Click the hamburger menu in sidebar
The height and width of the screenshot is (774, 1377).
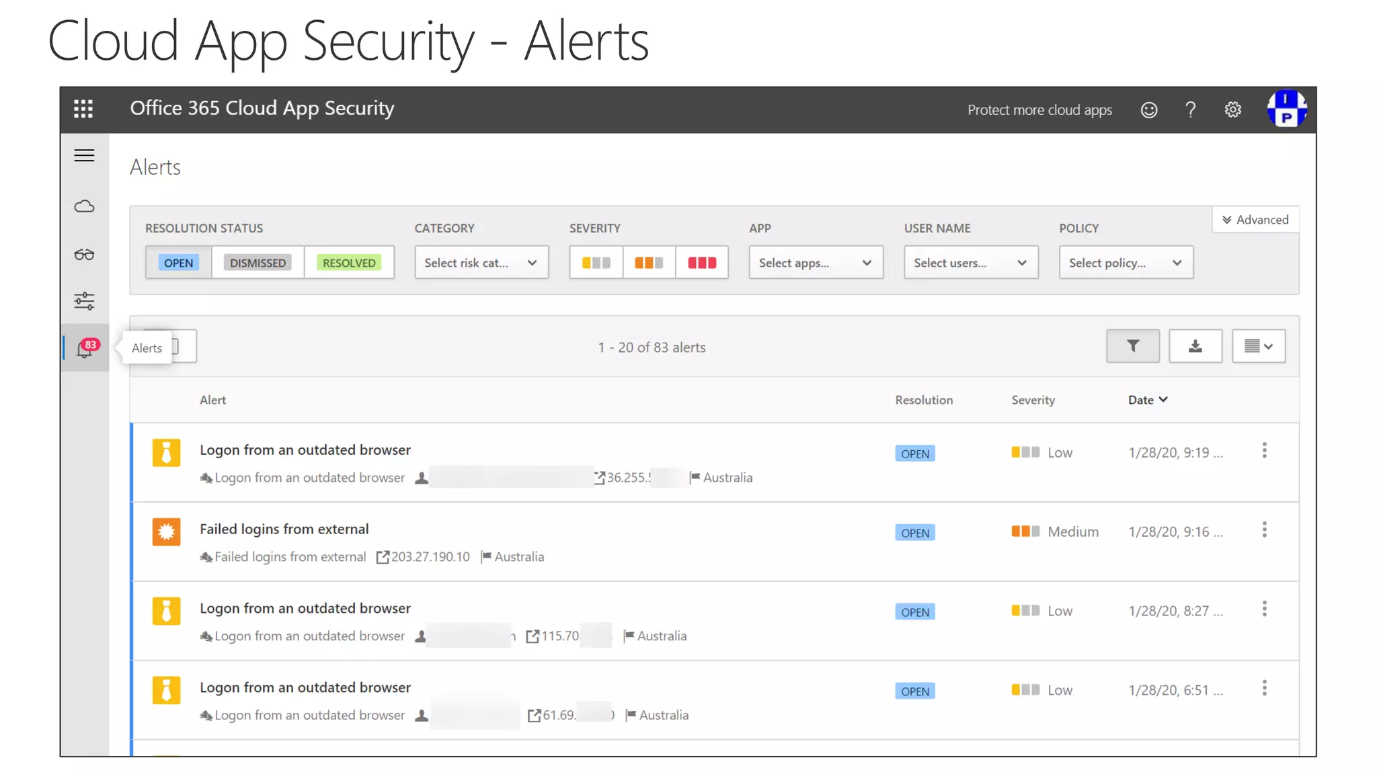click(84, 156)
